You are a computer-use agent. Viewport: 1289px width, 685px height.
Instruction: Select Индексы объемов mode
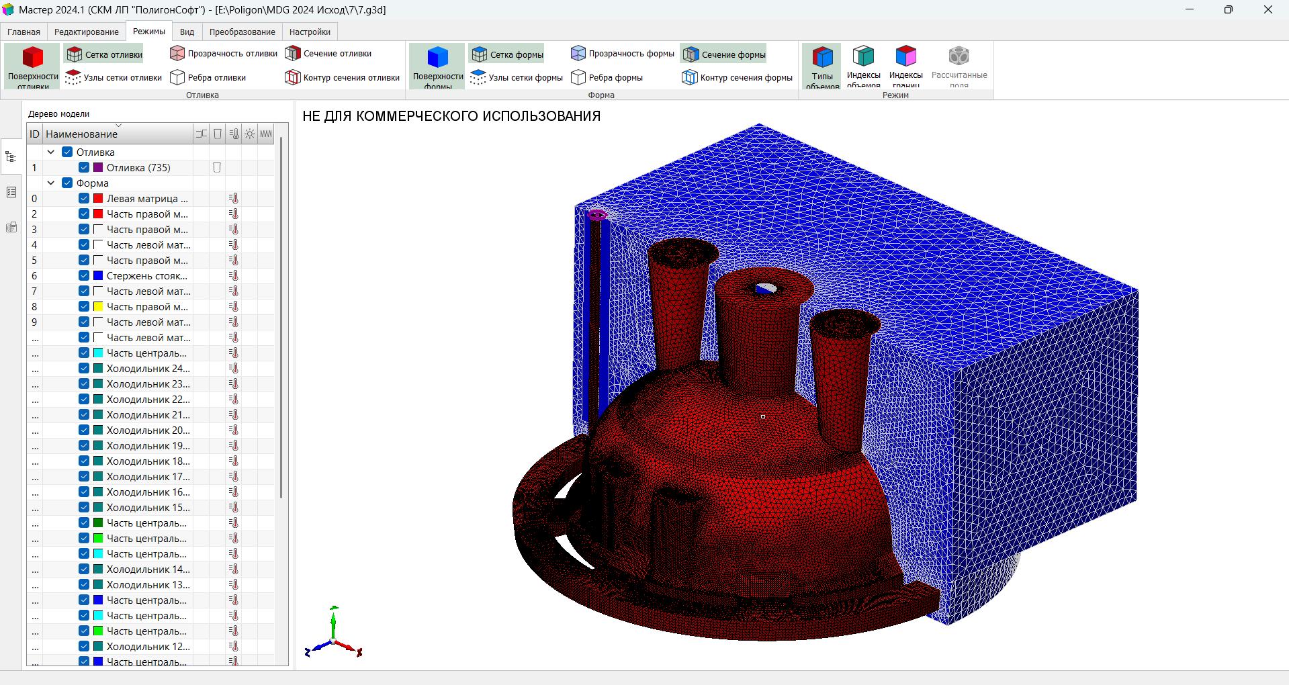click(864, 66)
